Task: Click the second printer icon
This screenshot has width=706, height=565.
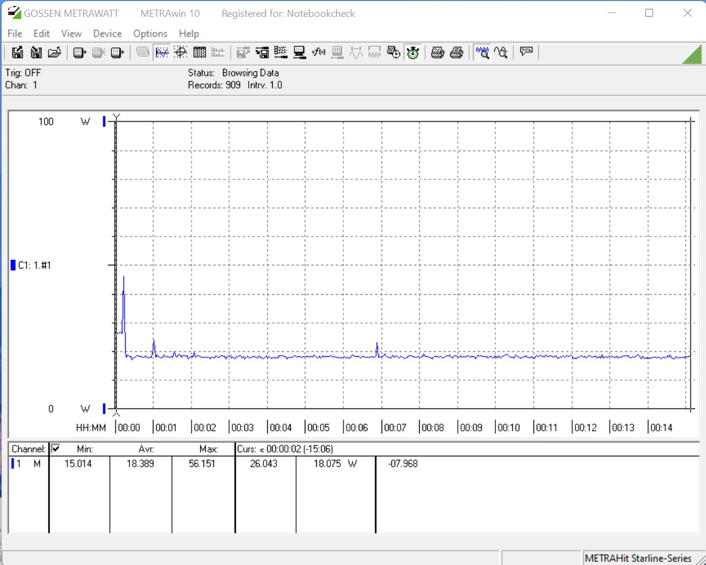Action: click(x=457, y=52)
